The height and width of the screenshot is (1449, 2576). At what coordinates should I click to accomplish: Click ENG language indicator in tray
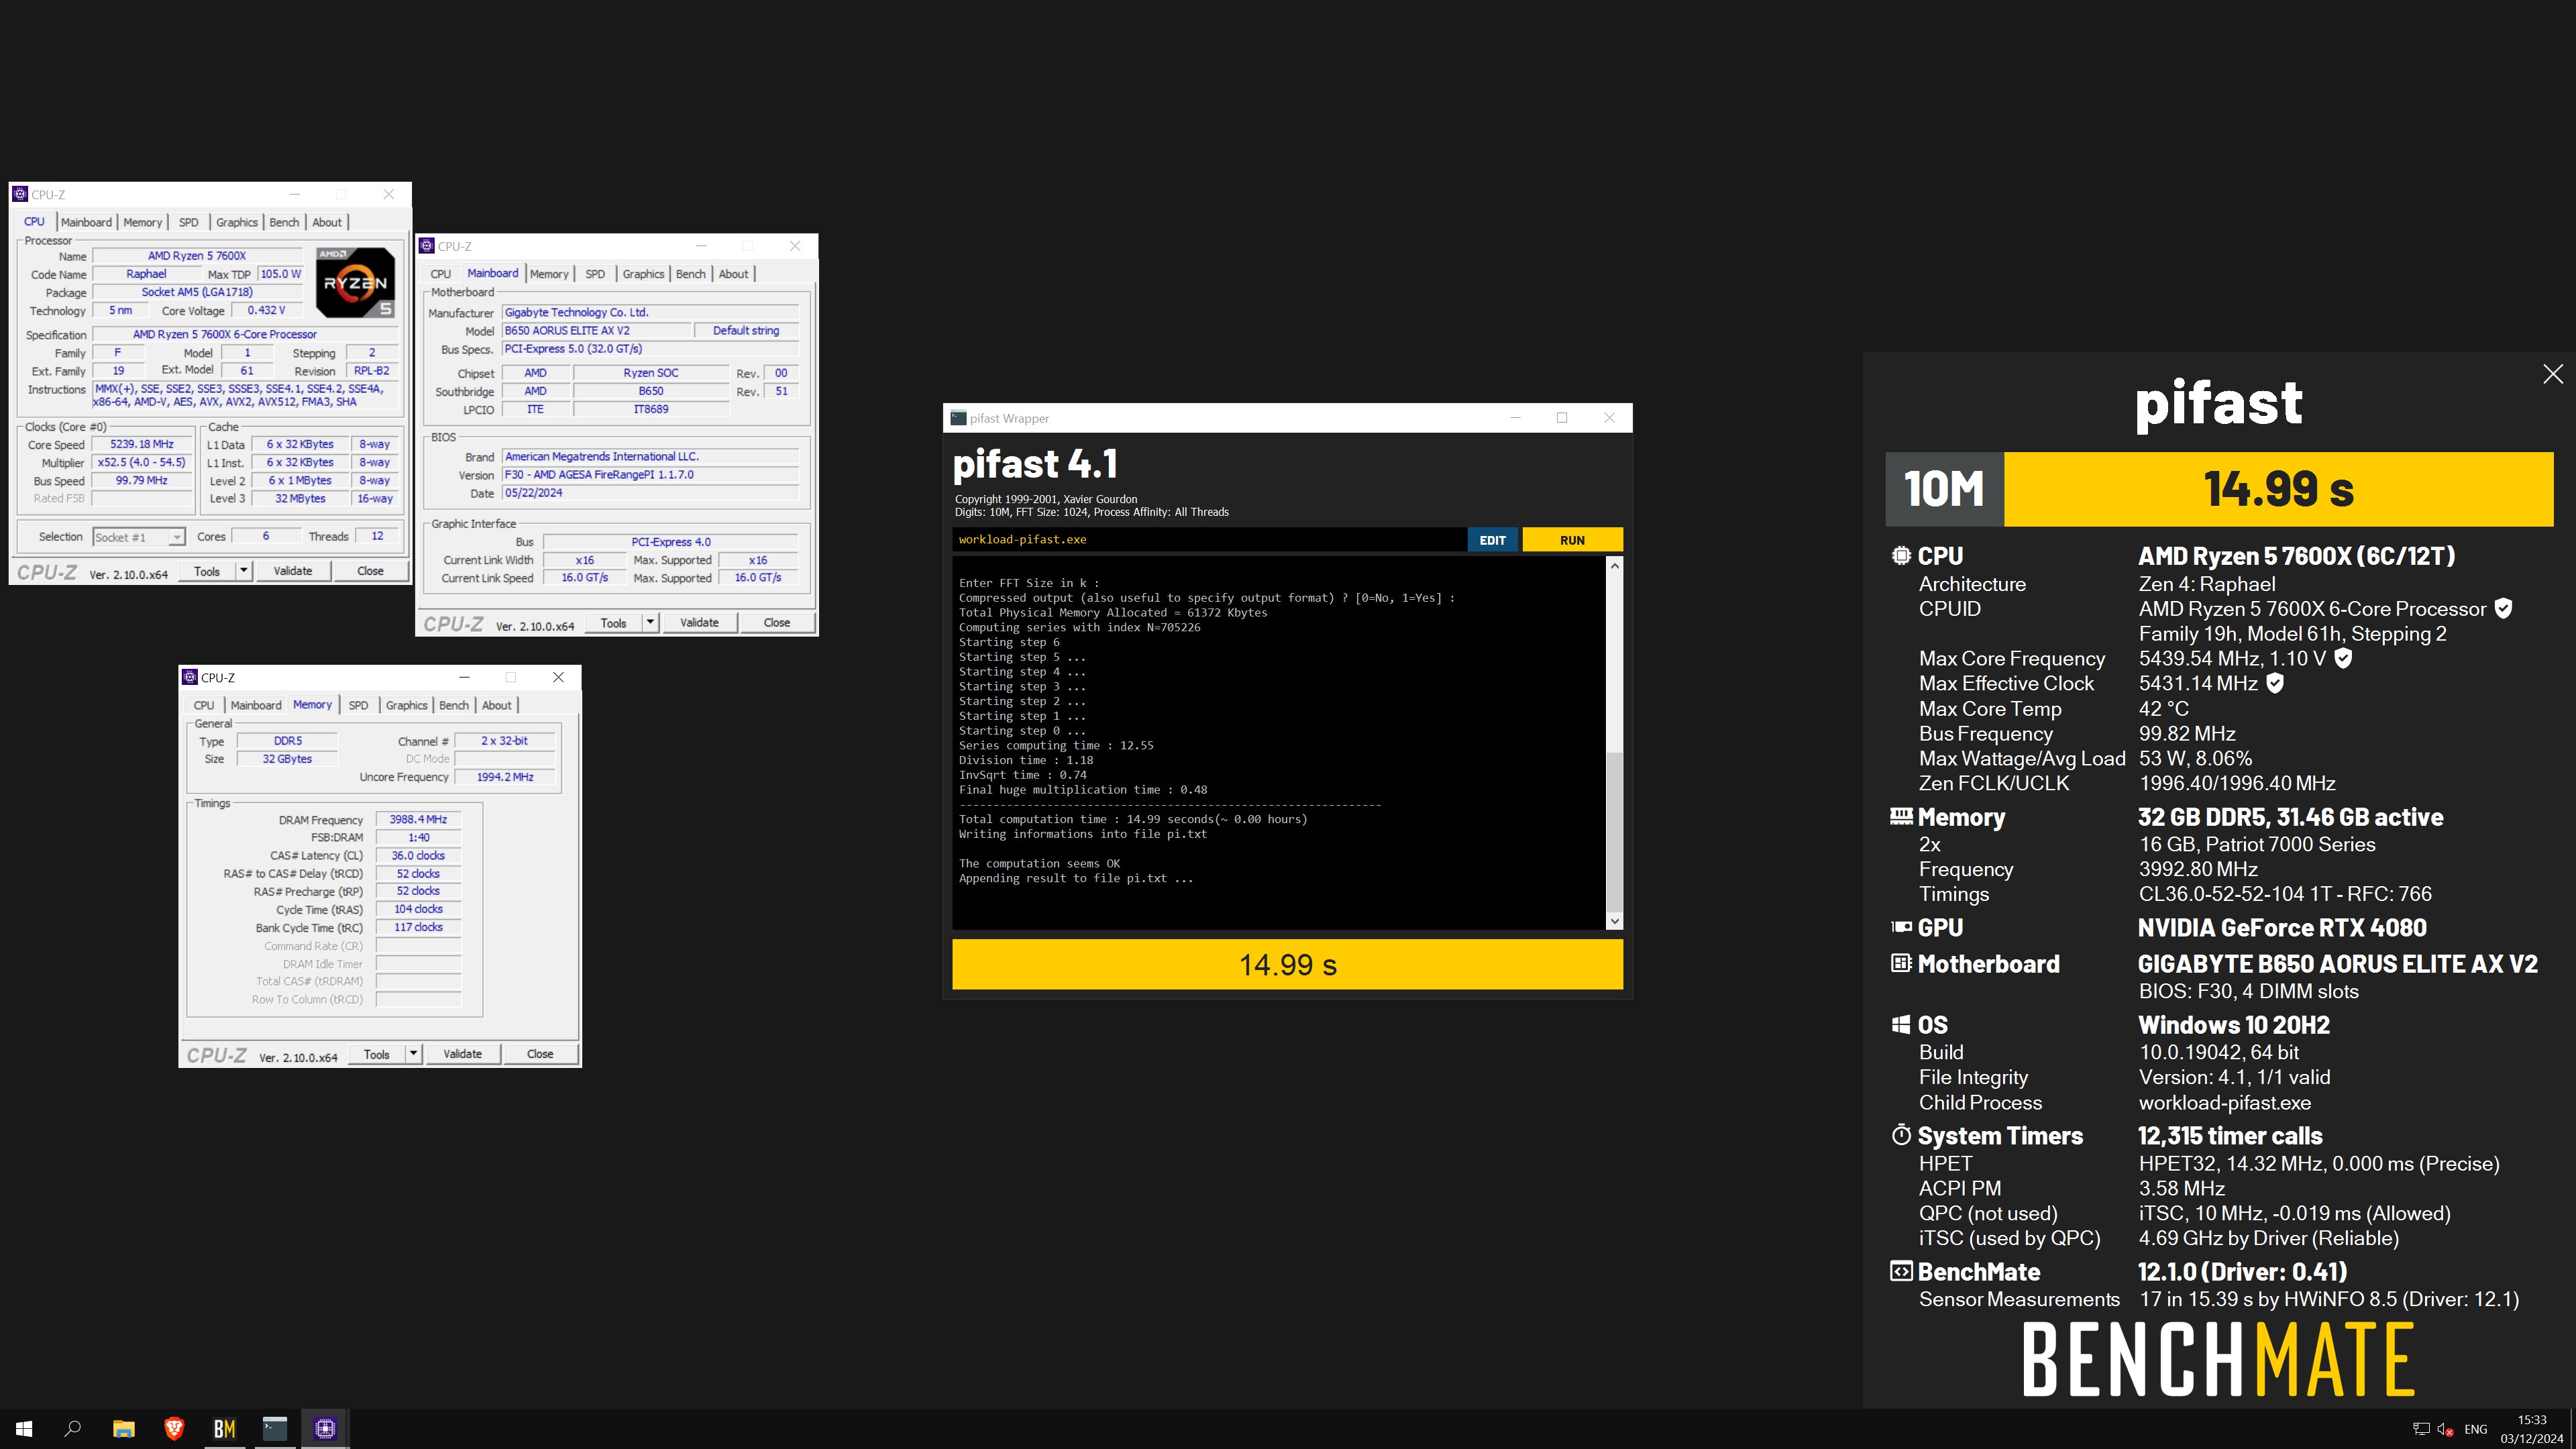tap(2476, 1429)
